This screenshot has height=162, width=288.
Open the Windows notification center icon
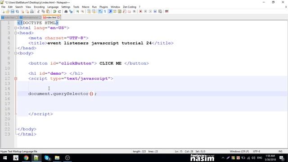(x=282, y=158)
